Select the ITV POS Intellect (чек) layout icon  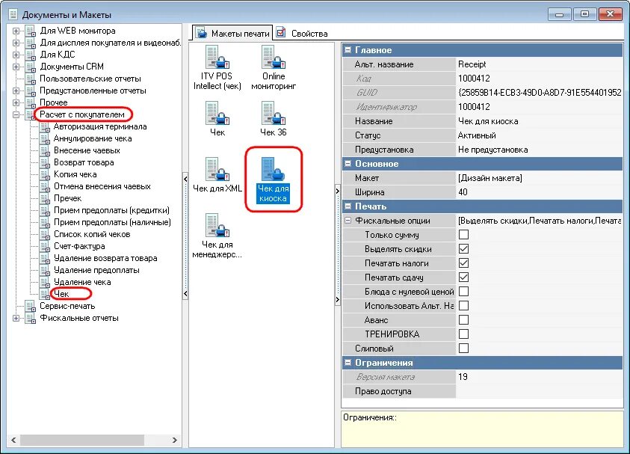pyautogui.click(x=216, y=58)
